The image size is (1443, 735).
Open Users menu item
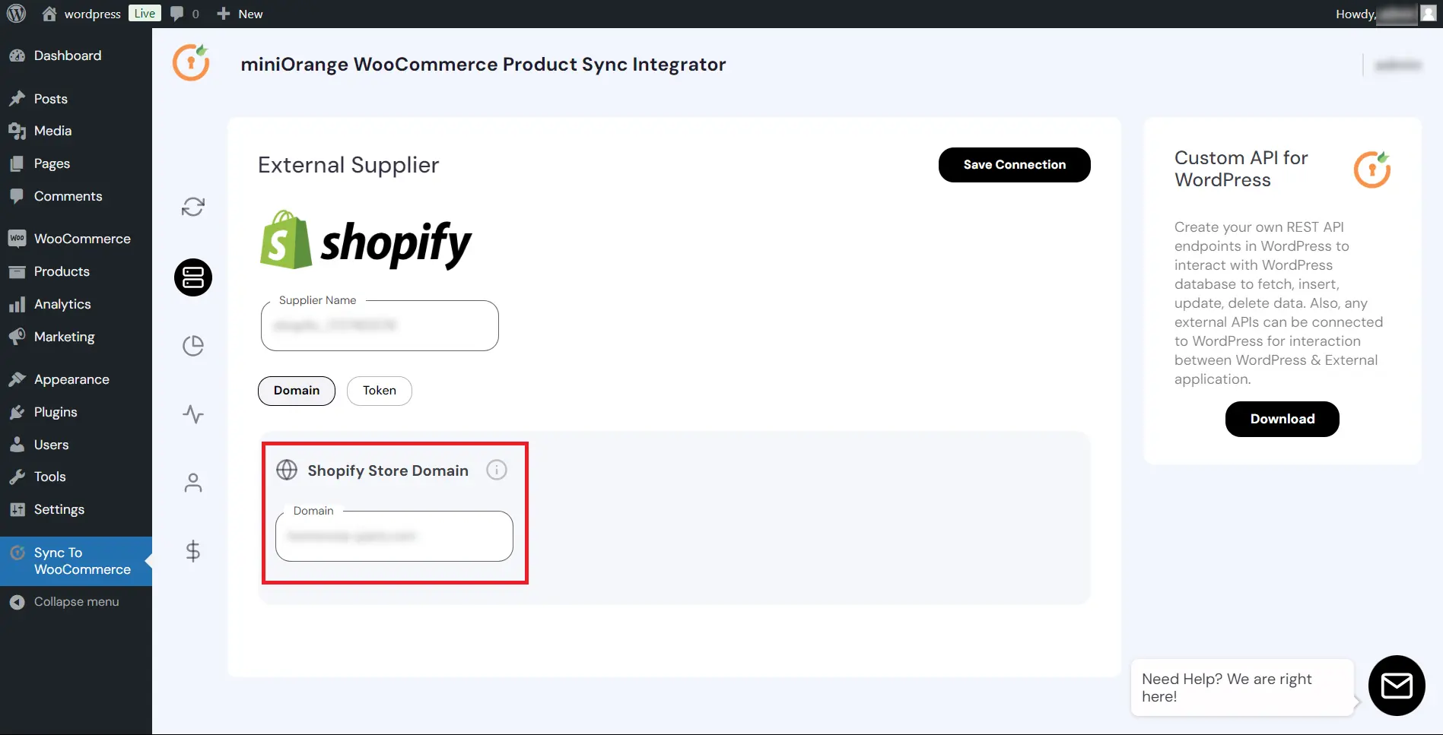[76, 445]
